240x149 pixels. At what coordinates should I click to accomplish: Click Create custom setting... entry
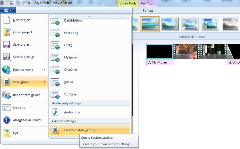pos(90,130)
